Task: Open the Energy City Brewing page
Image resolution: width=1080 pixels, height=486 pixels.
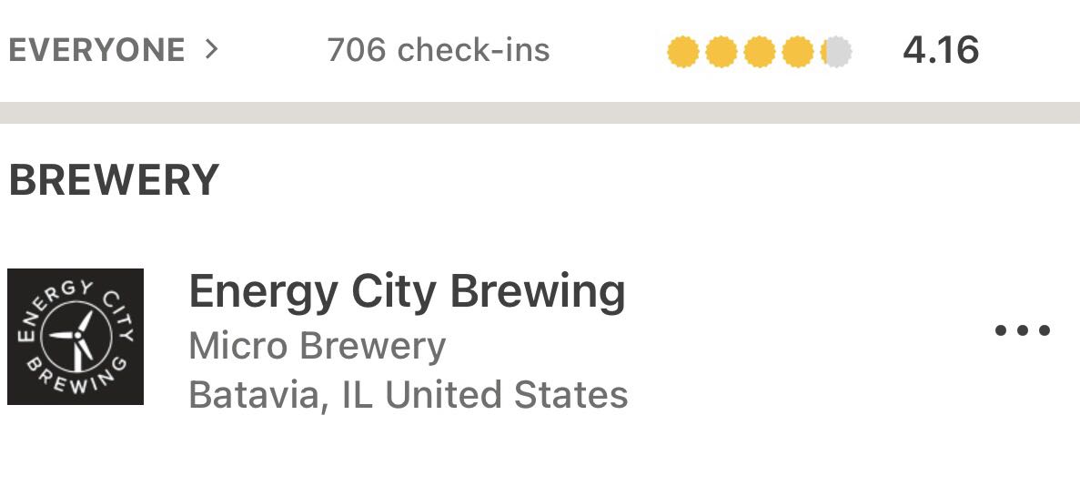Action: pos(407,292)
